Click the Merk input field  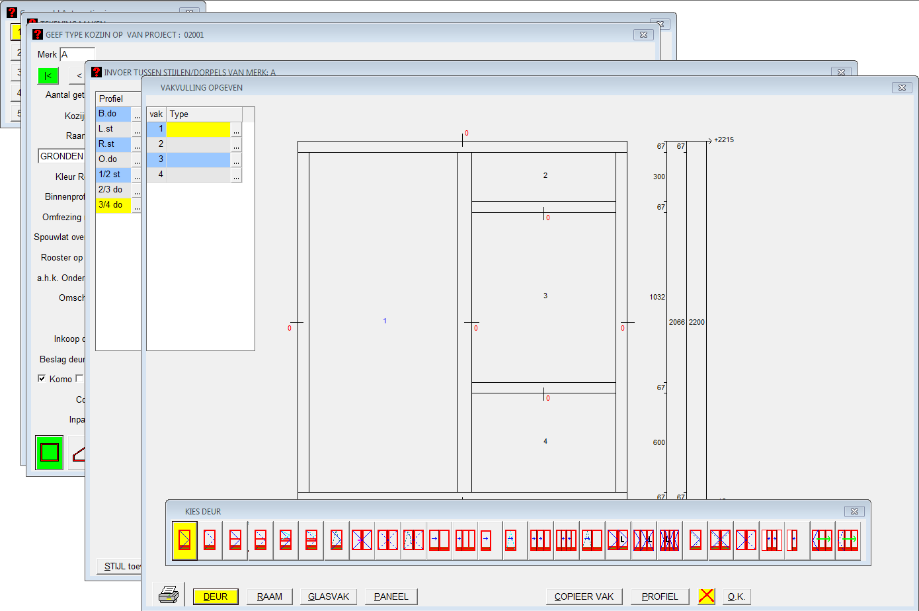click(78, 54)
